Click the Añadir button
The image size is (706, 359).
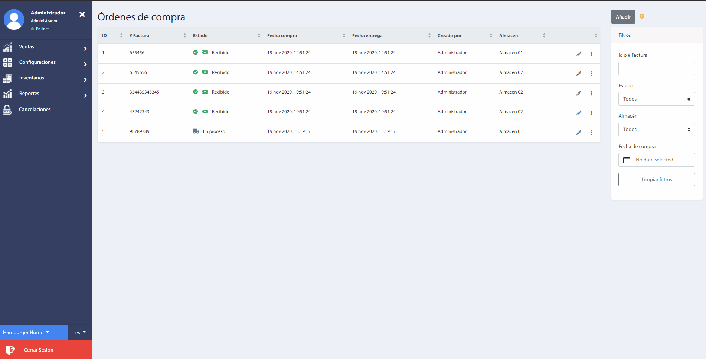[x=623, y=17]
